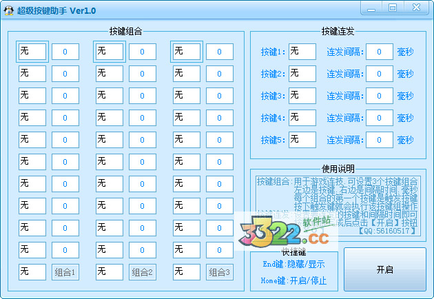
Task: Select the 按键4 key field
Action: (x=302, y=118)
